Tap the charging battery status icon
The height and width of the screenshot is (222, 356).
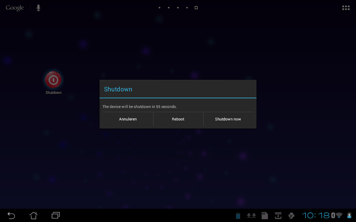(x=349, y=215)
